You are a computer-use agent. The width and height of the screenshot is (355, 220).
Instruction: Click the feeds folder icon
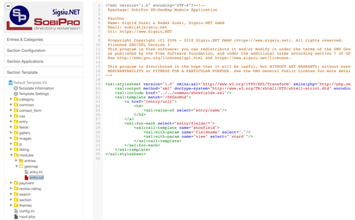tap(16, 127)
